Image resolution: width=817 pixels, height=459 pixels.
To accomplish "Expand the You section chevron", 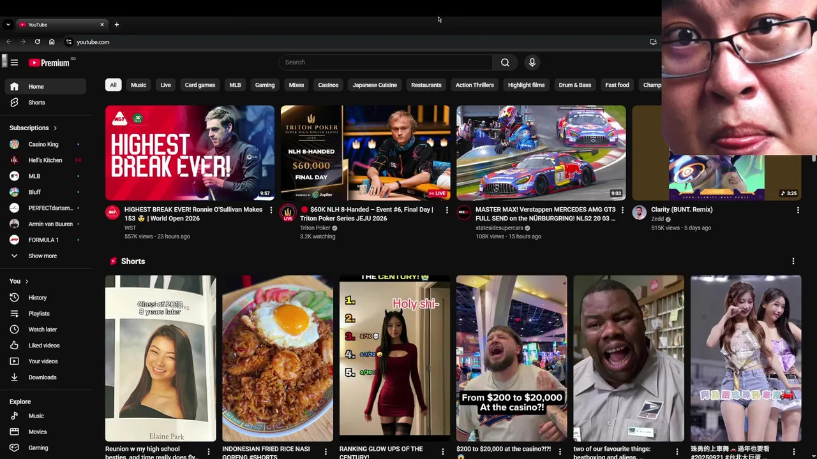I will pos(26,282).
